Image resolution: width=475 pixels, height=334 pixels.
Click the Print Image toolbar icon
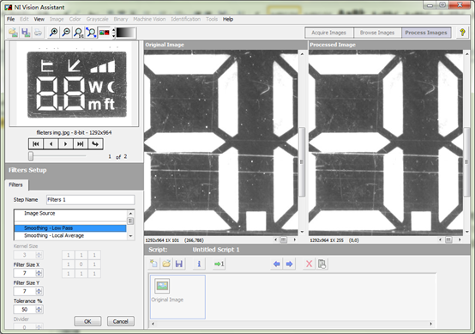coord(38,33)
